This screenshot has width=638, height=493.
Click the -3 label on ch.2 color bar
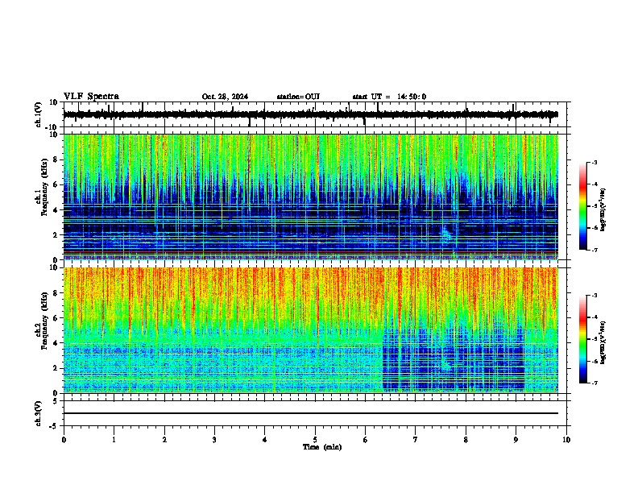[x=594, y=296]
